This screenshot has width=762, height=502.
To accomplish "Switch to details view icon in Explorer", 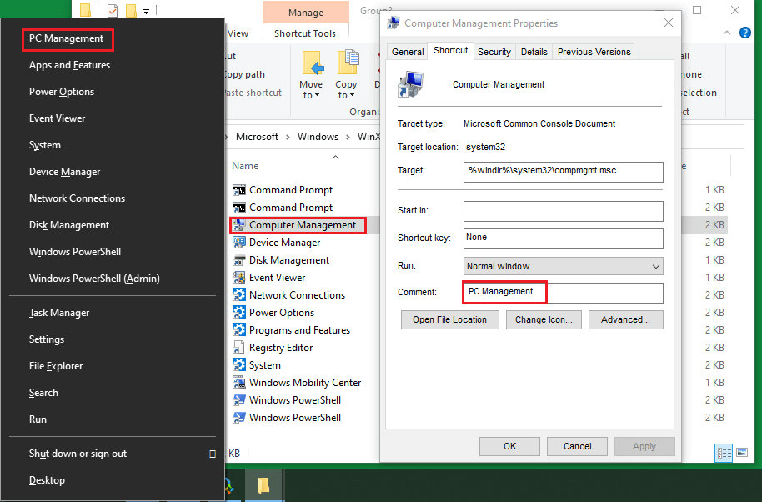I will 724,453.
